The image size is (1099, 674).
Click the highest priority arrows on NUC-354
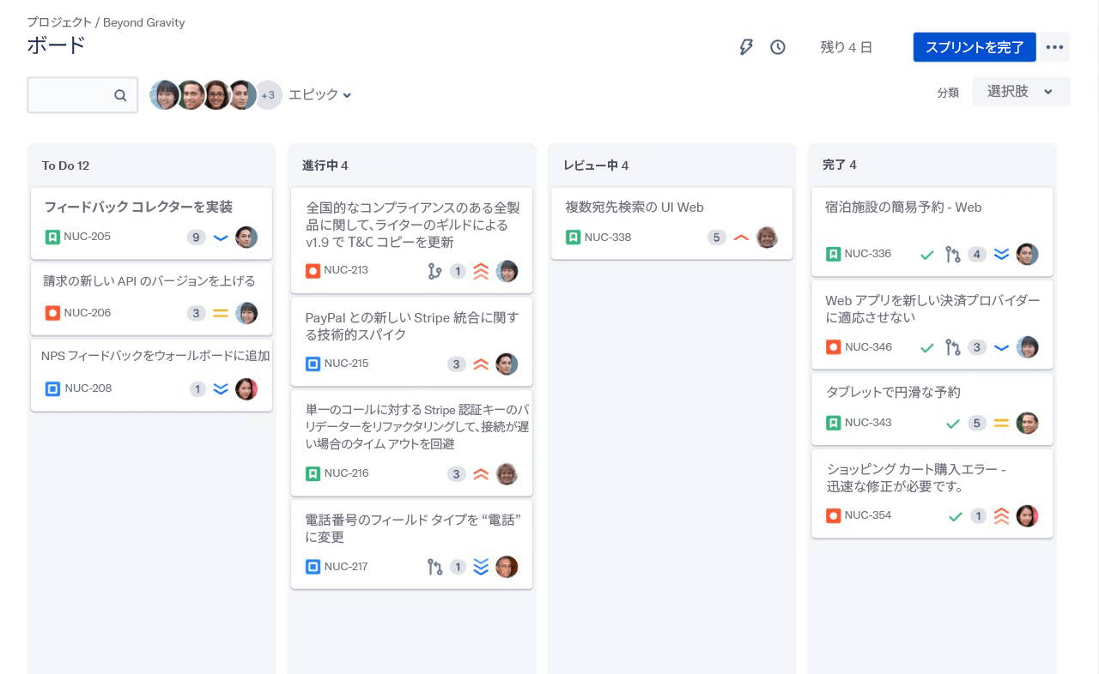coord(1001,516)
